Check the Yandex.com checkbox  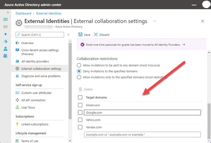pos(80,127)
